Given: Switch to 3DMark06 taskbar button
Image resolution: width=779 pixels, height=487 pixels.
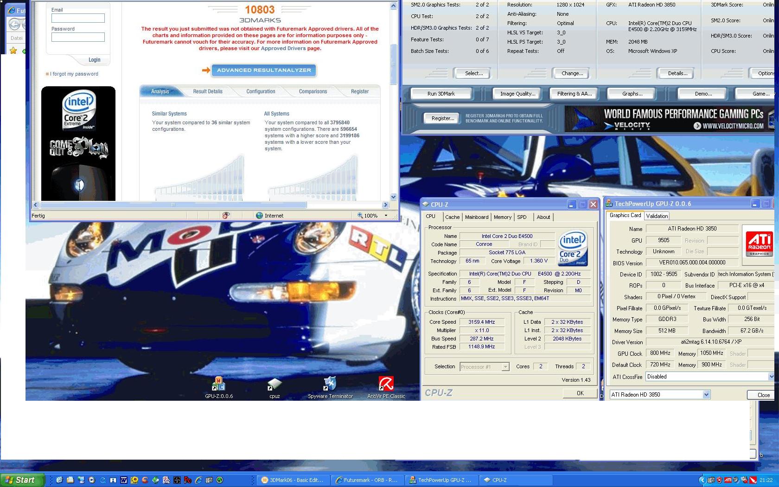Looking at the screenshot, I should [293, 480].
